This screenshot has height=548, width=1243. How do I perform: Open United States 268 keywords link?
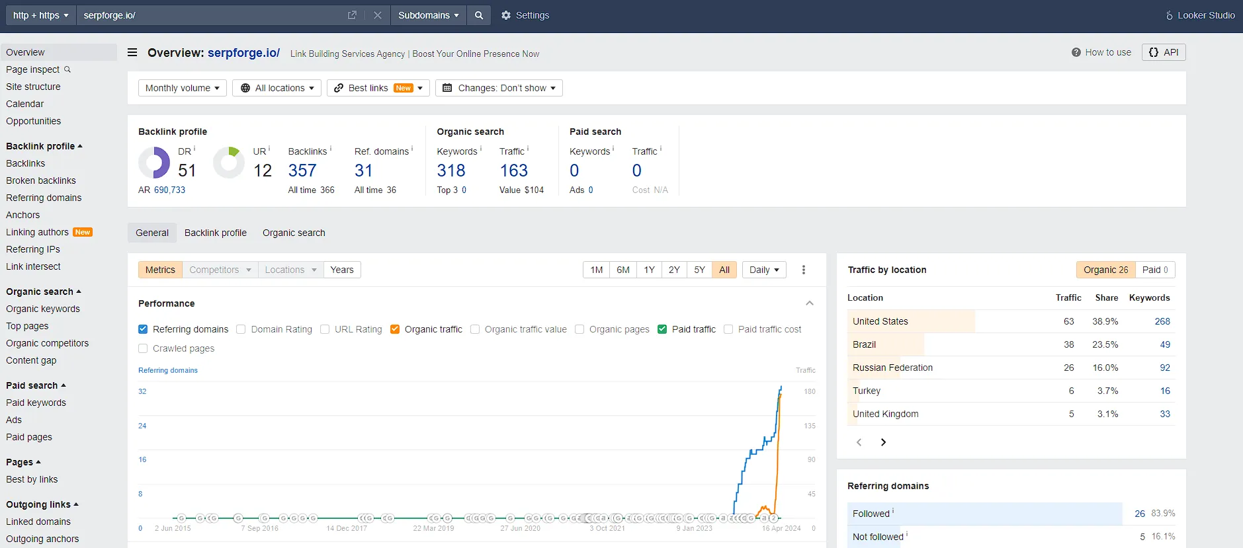point(1162,321)
